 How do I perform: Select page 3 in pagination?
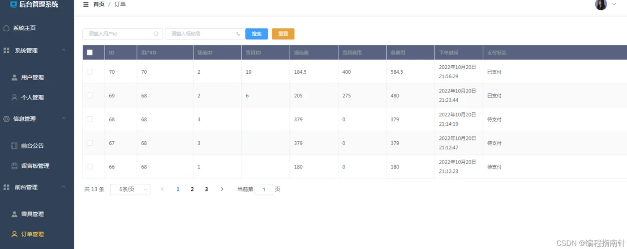click(x=206, y=189)
